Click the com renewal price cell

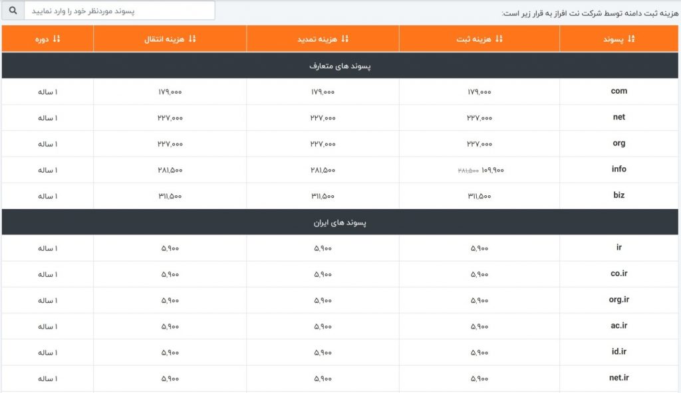pyautogui.click(x=323, y=92)
